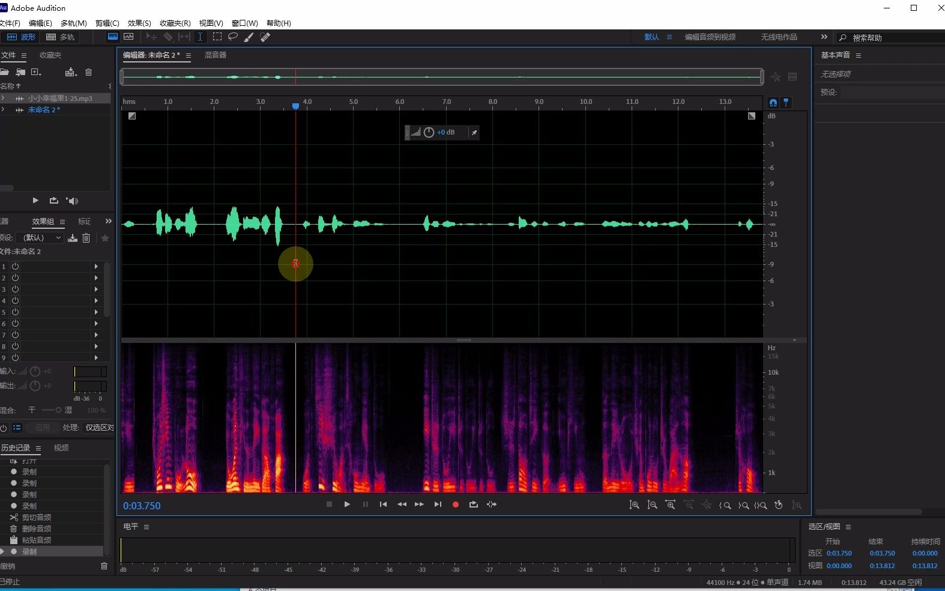The image size is (945, 591).
Task: Toggle the spectral pitch display icon
Action: (x=128, y=37)
